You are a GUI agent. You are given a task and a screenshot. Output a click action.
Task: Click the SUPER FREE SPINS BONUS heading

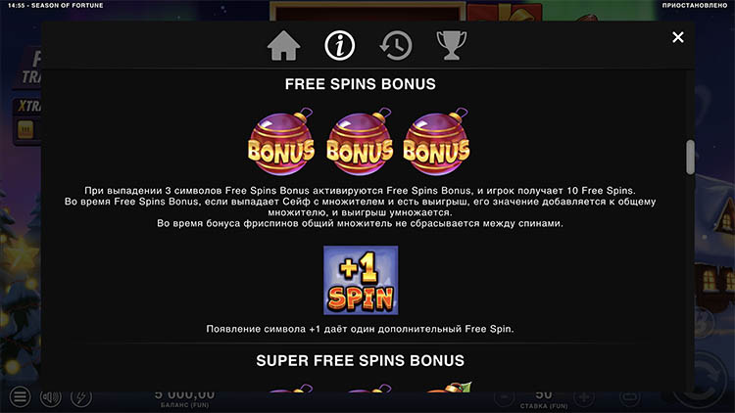(x=360, y=360)
